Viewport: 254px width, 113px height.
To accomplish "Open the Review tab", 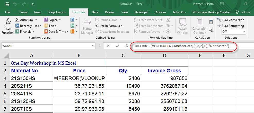I will click(x=110, y=12).
